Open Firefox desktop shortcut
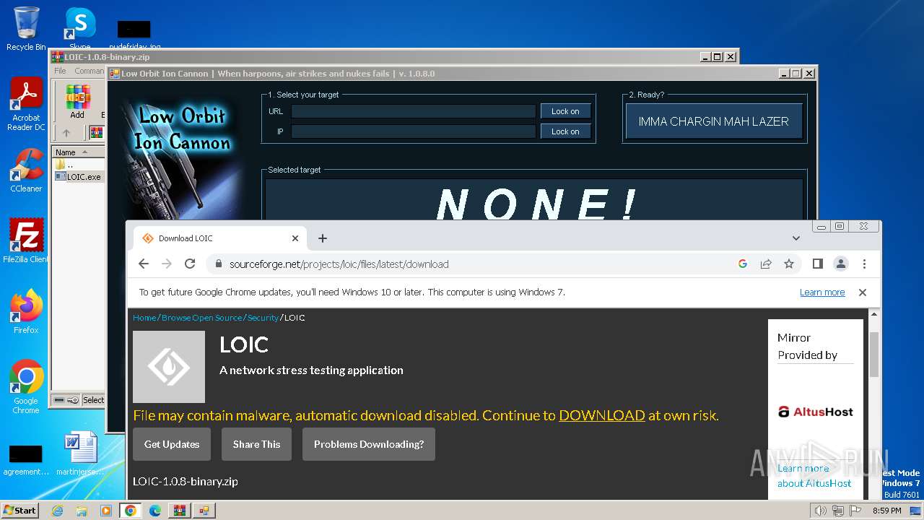Image resolution: width=924 pixels, height=520 pixels. tap(26, 312)
